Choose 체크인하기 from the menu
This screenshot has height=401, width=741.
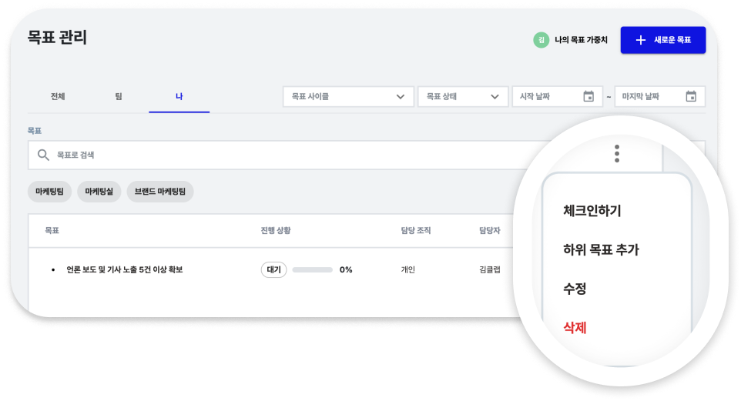click(x=592, y=211)
